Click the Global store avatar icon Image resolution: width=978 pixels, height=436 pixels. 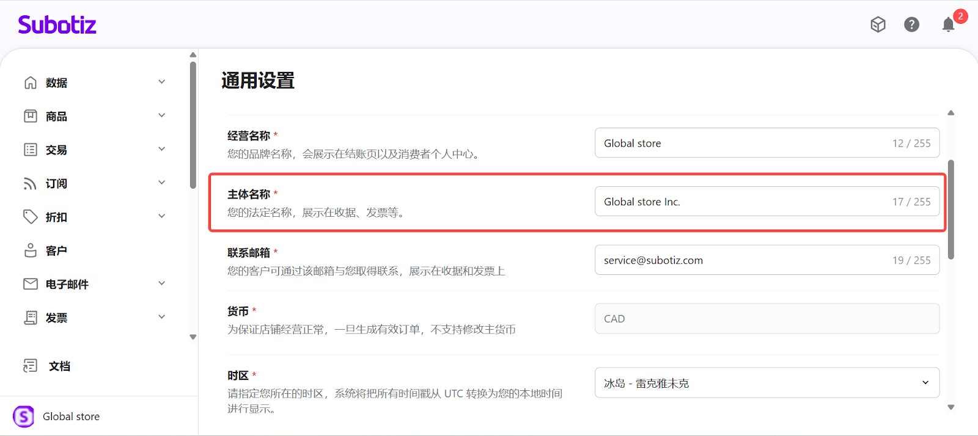[x=24, y=416]
